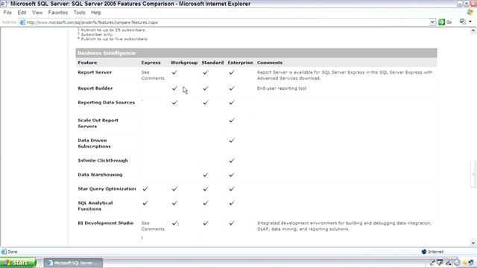Image resolution: width=477 pixels, height=268 pixels.
Task: Click the Go button icon
Action: coord(441,22)
